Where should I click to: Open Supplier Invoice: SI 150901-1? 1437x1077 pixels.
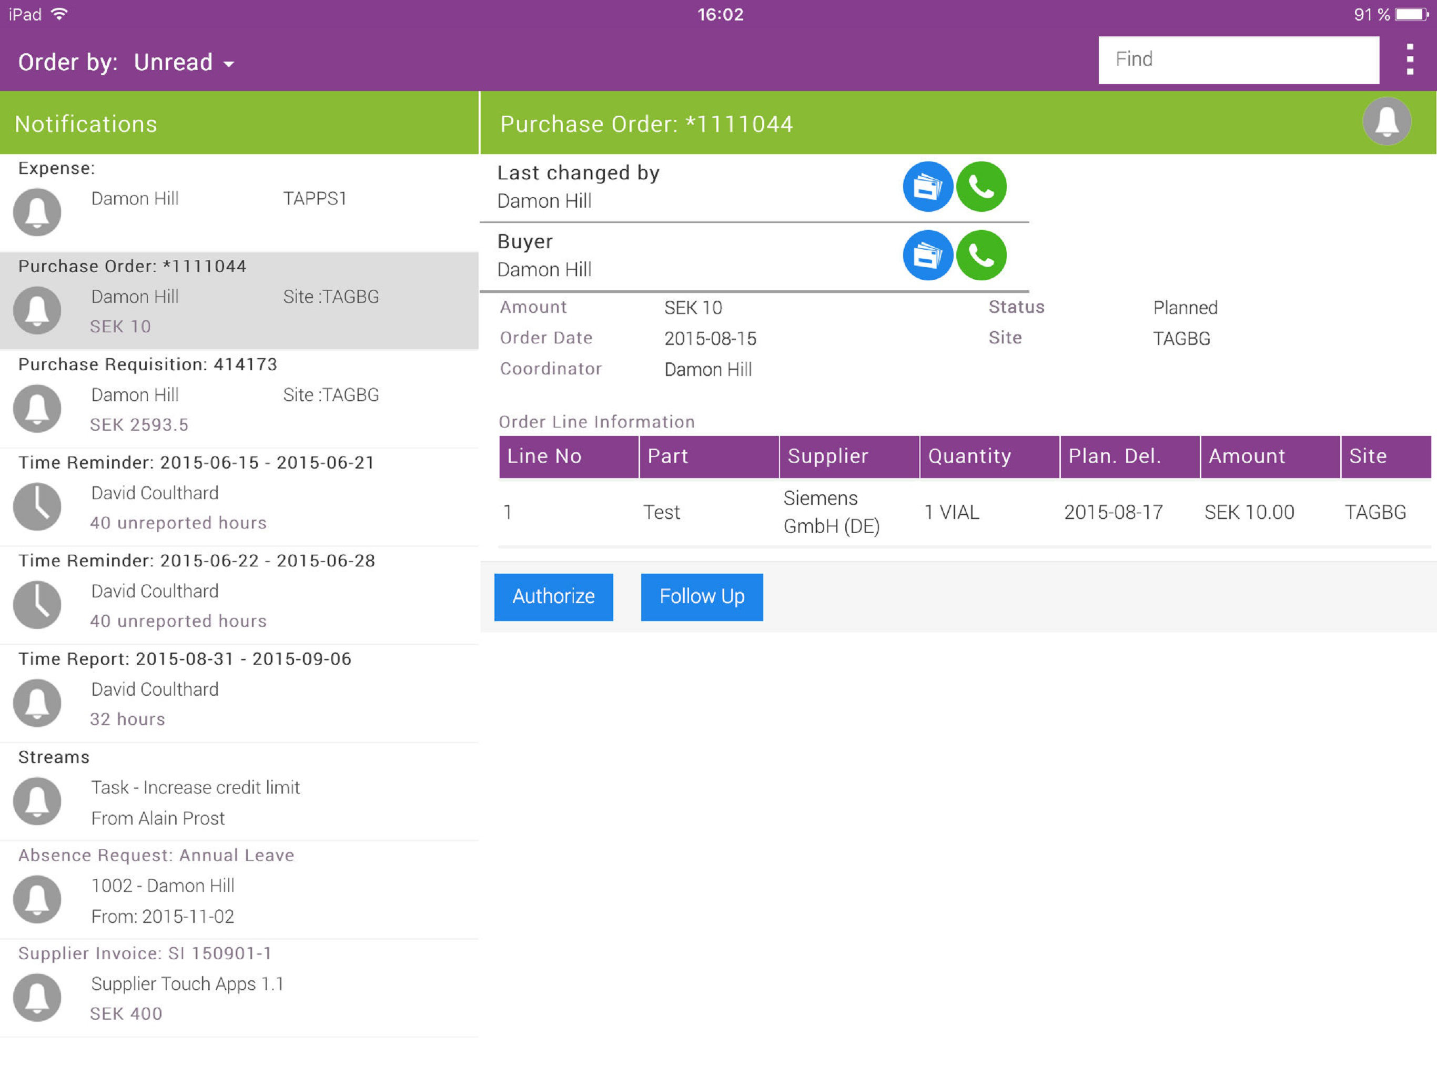tap(239, 988)
